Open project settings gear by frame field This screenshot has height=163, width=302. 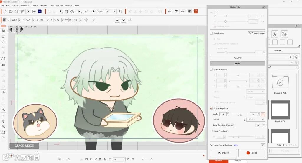click(x=128, y=159)
